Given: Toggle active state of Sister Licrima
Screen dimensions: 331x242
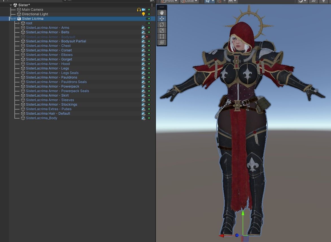Looking at the screenshot, I should tap(148, 19).
